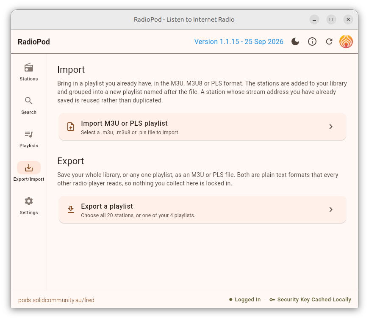Image resolution: width=369 pixels, height=320 pixels.
Task: Click the Logged In status text
Action: click(247, 300)
